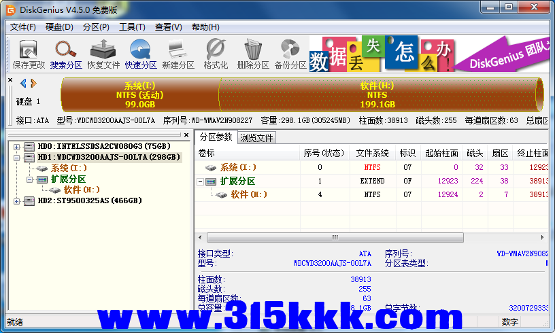The height and width of the screenshot is (333, 555).
Task: Click the 格式化 format toolbar icon
Action: pyautogui.click(x=216, y=54)
